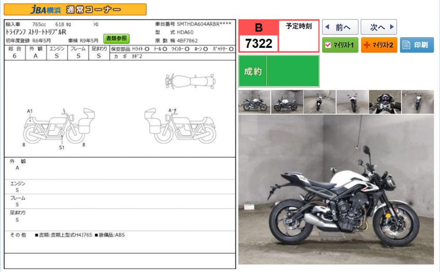The height and width of the screenshot is (272, 440).
Task: Go to previous lot with 前へ
Action: [340, 27]
